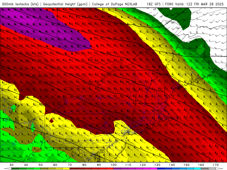This screenshot has width=227, height=170.
Task: Click the gray legend swatch after 160
Action: tap(205, 168)
